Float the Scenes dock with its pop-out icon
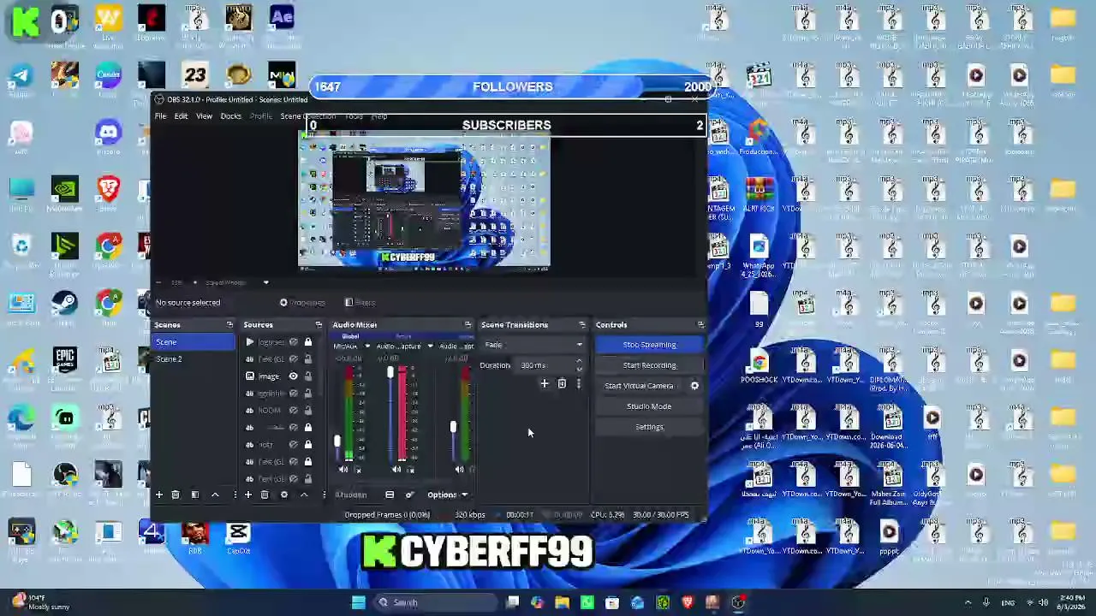The image size is (1096, 616). tap(229, 325)
